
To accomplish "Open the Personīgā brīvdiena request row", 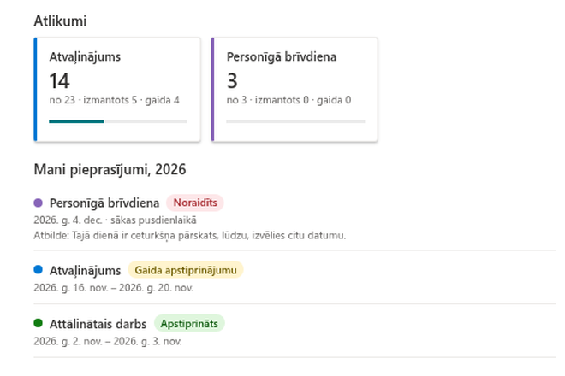I will [295, 219].
